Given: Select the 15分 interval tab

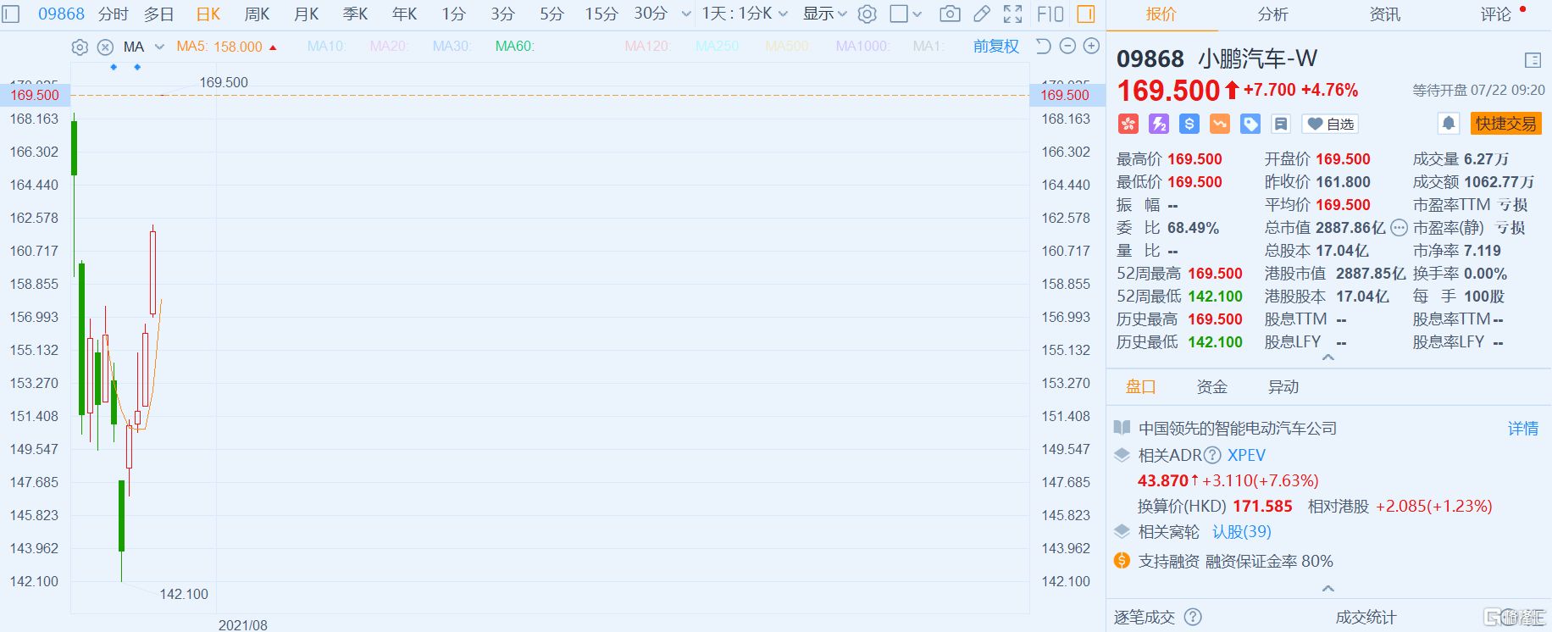Looking at the screenshot, I should [601, 14].
